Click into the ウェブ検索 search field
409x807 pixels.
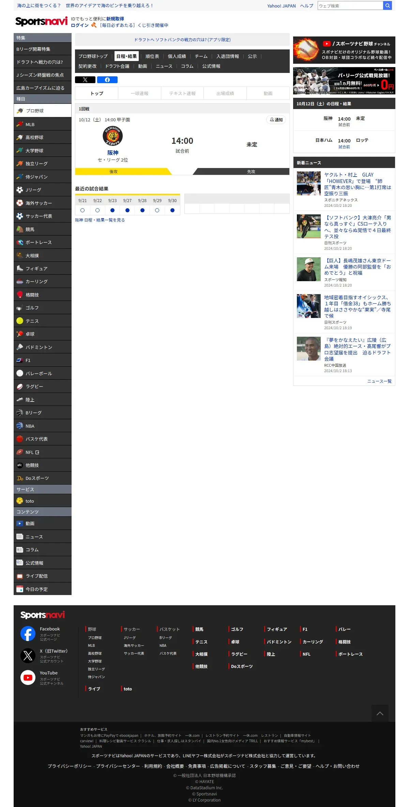coord(350,5)
